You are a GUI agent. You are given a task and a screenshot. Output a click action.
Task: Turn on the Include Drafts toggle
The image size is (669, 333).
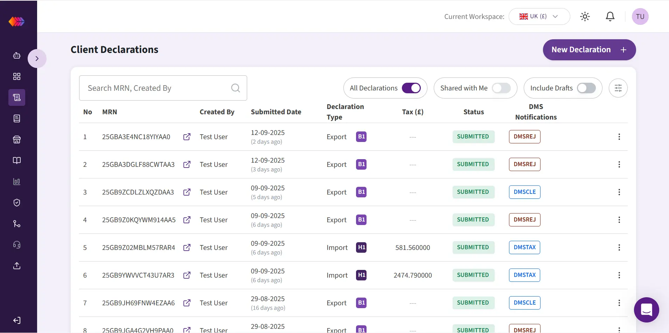coord(586,88)
